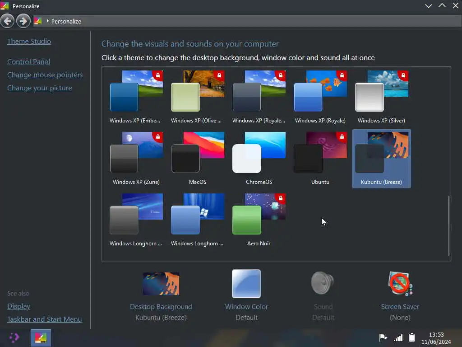
Task: Select the Ubuntu theme
Action: pos(320,159)
